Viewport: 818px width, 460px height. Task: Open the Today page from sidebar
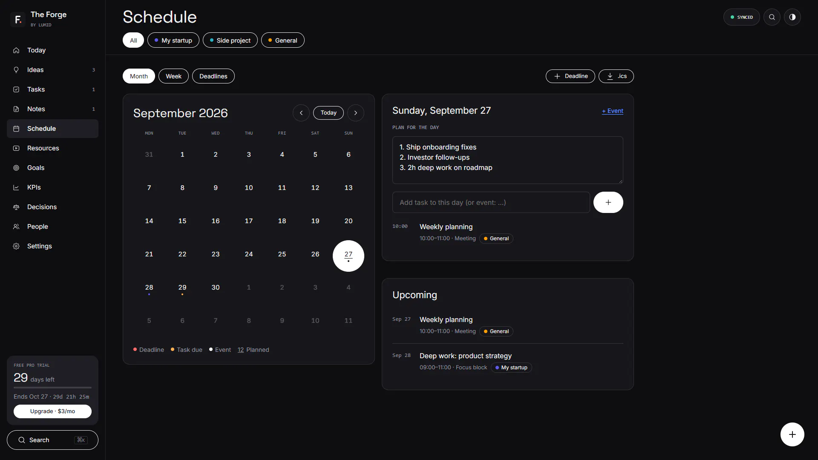52,50
